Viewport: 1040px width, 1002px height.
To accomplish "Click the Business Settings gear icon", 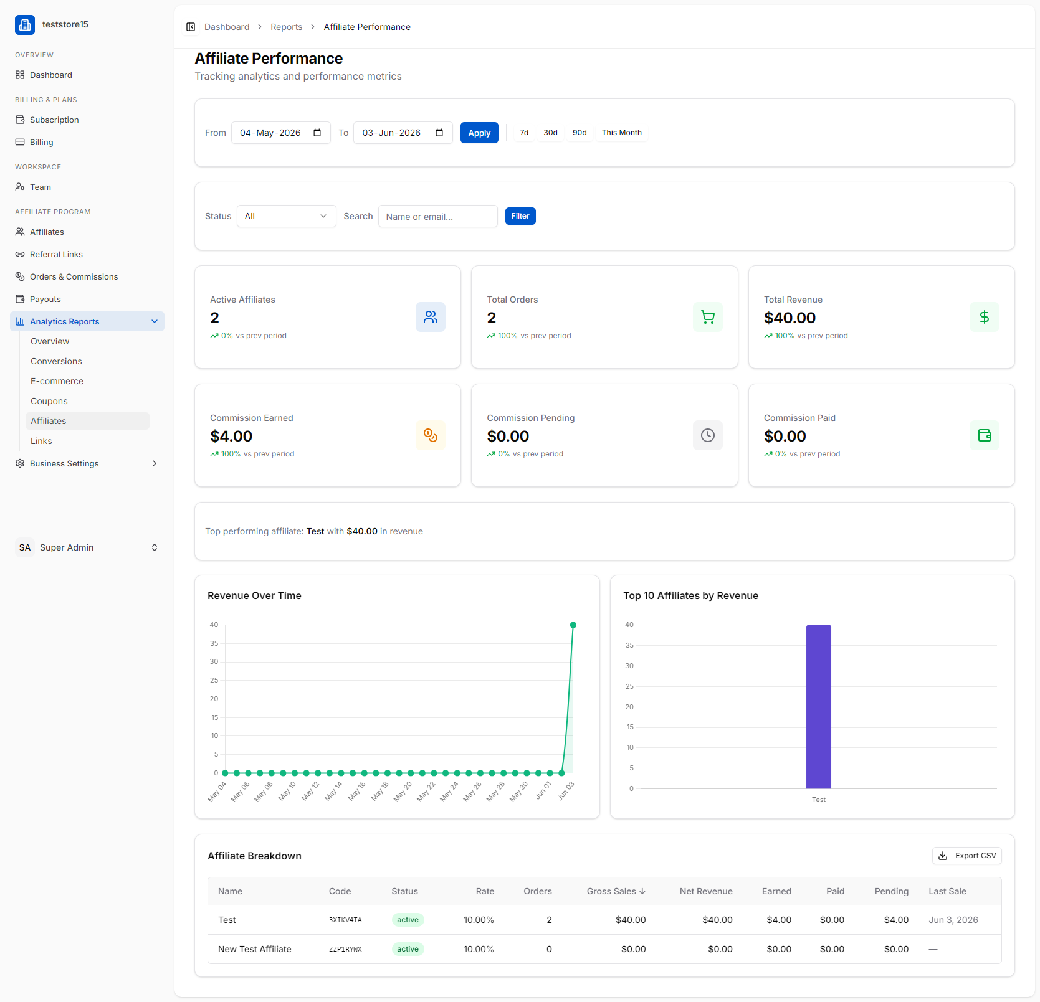I will [20, 463].
